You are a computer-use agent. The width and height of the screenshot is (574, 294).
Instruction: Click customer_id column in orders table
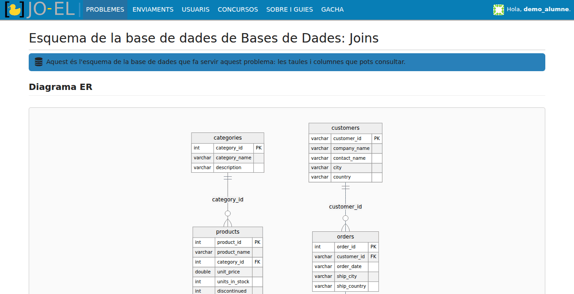(x=352, y=257)
